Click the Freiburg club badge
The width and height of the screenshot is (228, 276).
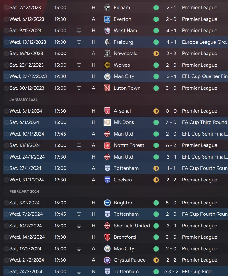(x=107, y=42)
